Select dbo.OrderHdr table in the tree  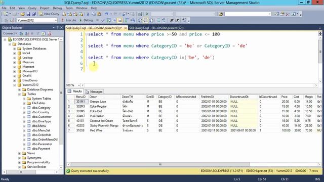pyautogui.click(x=42, y=135)
